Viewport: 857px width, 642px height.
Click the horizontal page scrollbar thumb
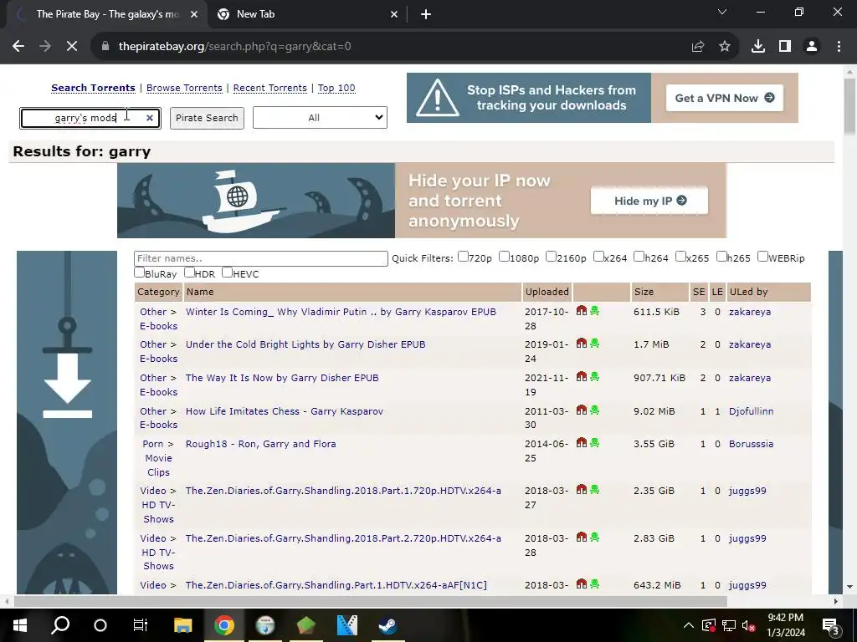pyautogui.click(x=370, y=601)
